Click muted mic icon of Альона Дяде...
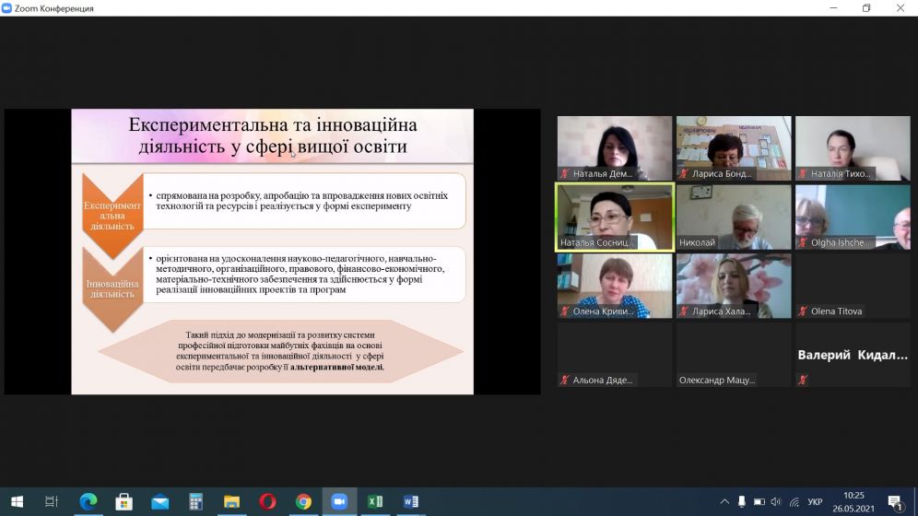 [565, 381]
